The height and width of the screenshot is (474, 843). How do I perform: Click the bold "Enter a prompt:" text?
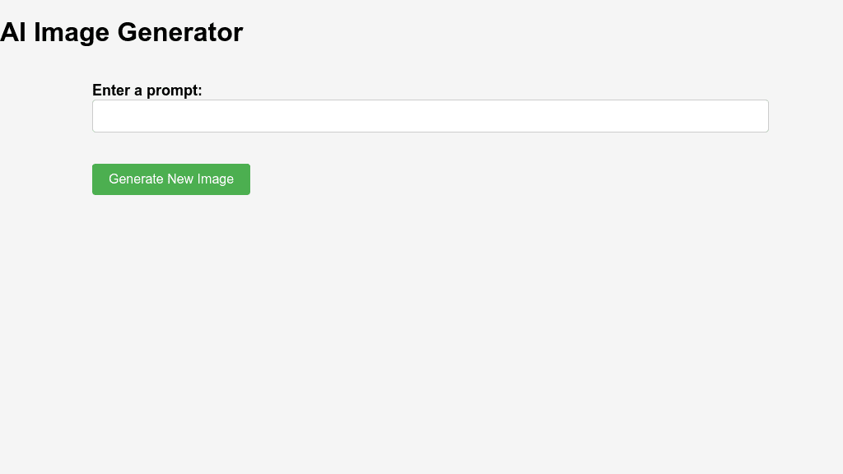click(x=147, y=91)
